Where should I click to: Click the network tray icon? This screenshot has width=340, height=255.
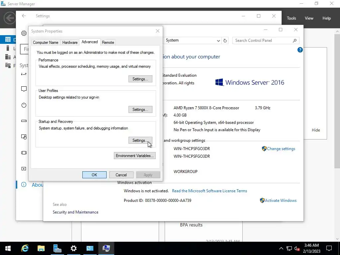pos(289,248)
